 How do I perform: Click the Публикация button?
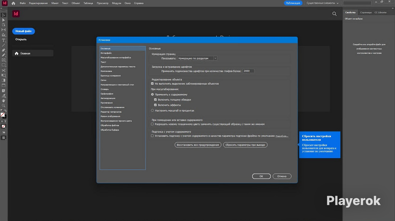click(x=293, y=3)
